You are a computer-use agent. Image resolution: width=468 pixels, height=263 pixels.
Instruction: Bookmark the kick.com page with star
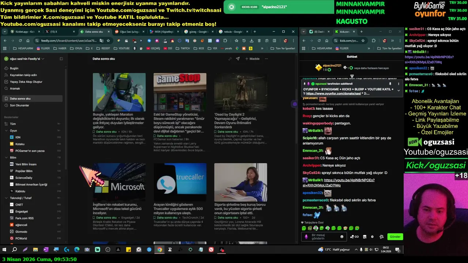point(363,41)
